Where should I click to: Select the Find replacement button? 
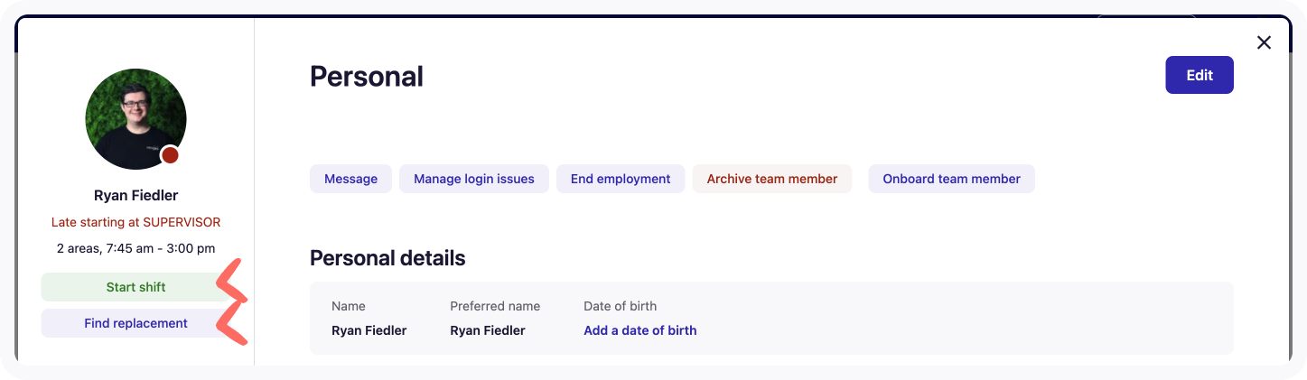coord(135,323)
